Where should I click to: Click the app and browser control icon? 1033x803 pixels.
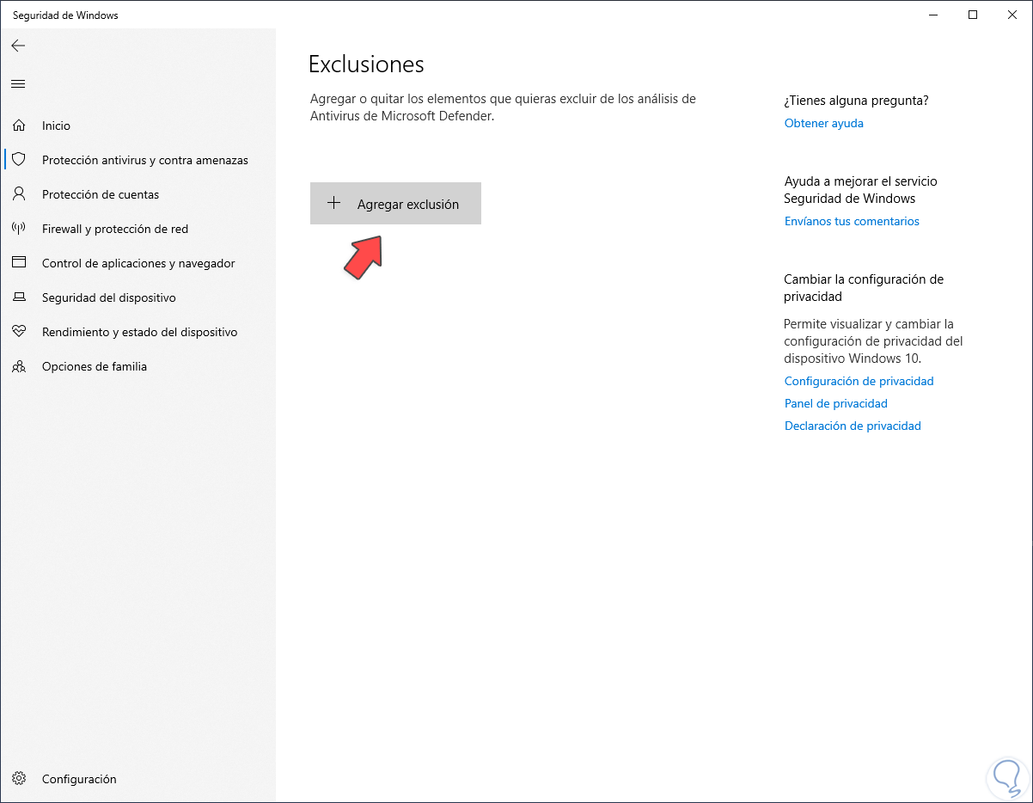pos(18,263)
